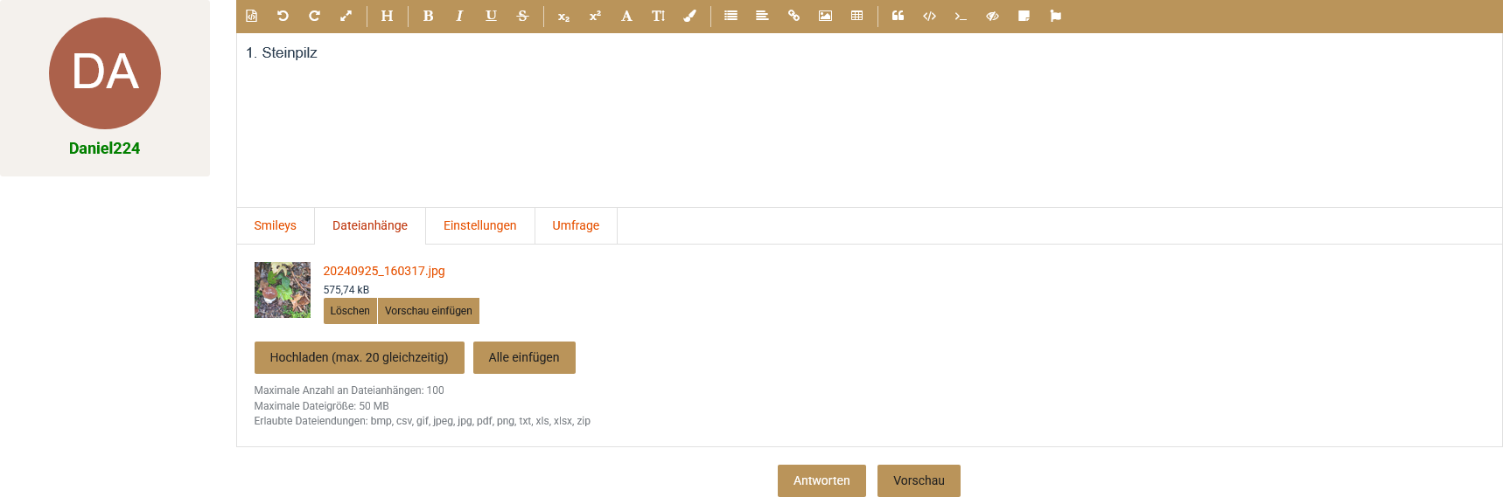Toggle editor source code view
The image size is (1503, 497).
pyautogui.click(x=251, y=16)
